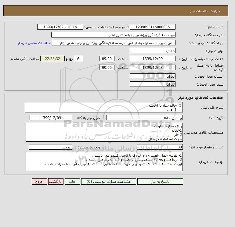Click the تاریخ نیاز به کالا field
The width and height of the screenshot is (235, 227).
(51, 118)
